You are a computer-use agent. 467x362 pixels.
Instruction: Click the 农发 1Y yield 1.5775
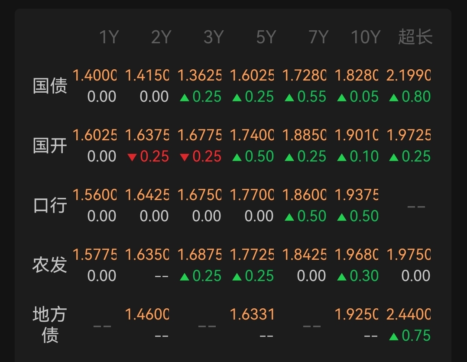[94, 255]
